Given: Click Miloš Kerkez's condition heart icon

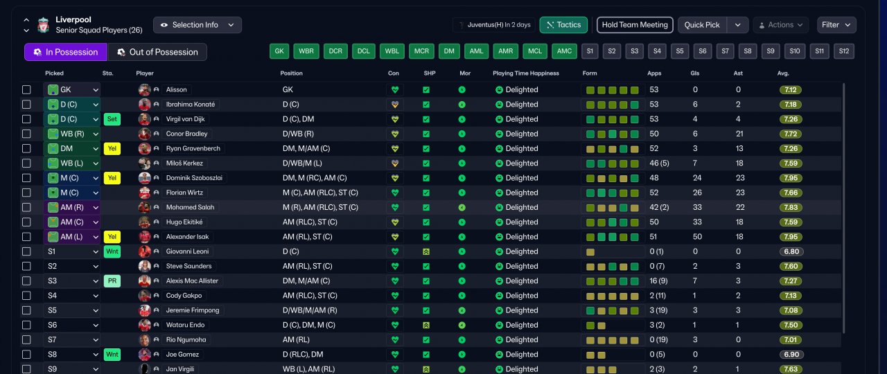Looking at the screenshot, I should 395,163.
